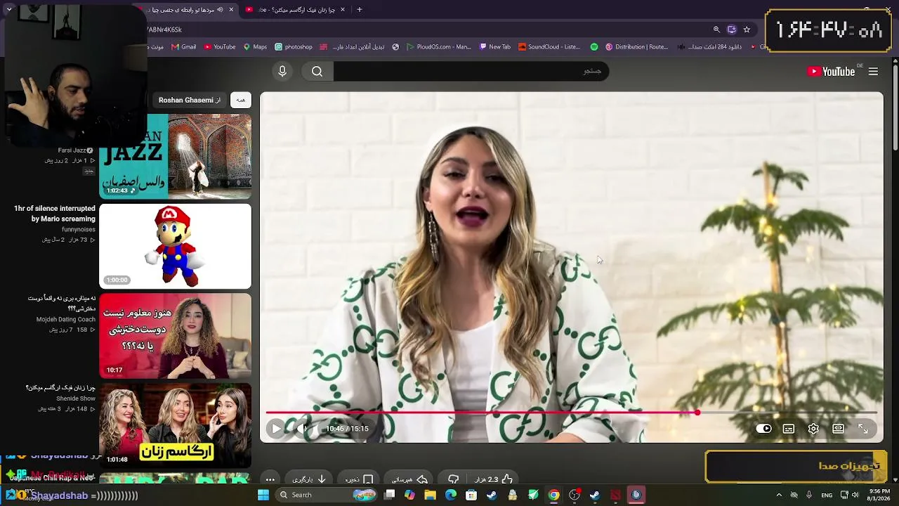
Task: Visit the Farsi Jazz channel link
Action: point(72,150)
